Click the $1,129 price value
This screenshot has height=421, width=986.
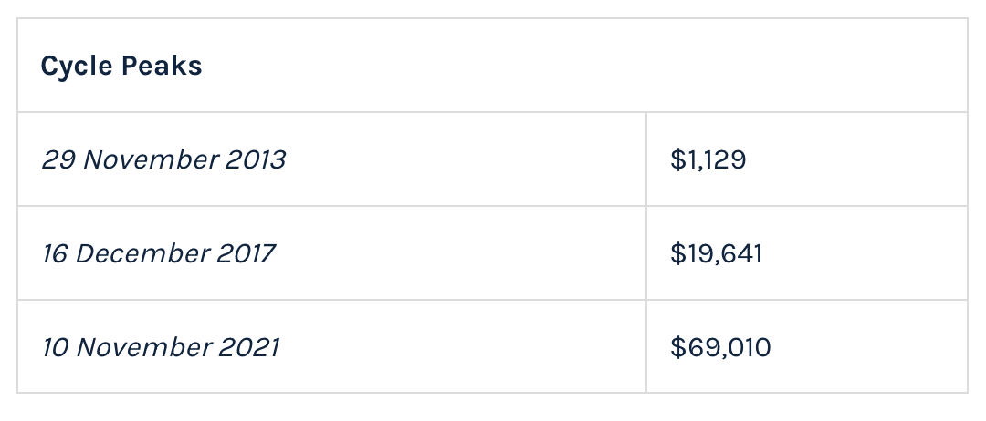coord(708,160)
